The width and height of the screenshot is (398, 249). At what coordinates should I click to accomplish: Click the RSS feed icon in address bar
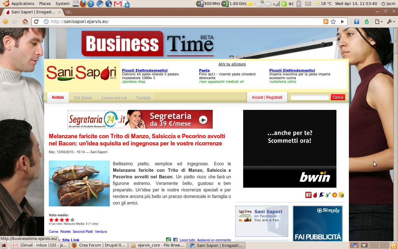(x=326, y=21)
